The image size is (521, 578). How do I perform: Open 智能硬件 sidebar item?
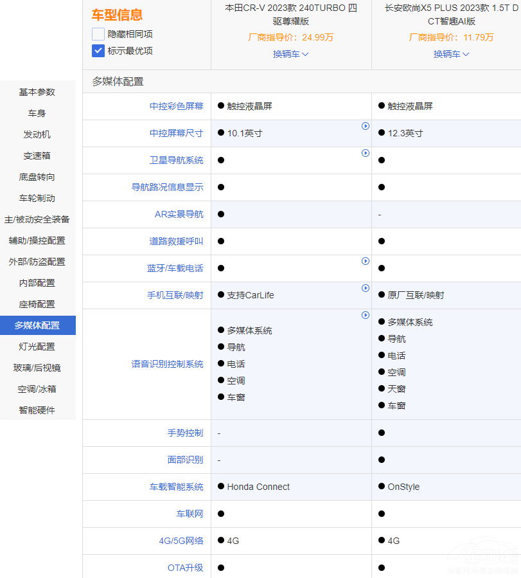click(x=37, y=410)
